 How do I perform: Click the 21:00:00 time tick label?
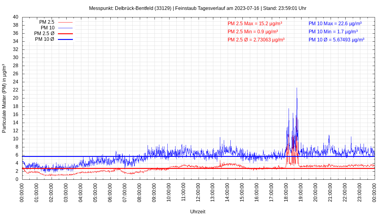[x=331, y=192]
